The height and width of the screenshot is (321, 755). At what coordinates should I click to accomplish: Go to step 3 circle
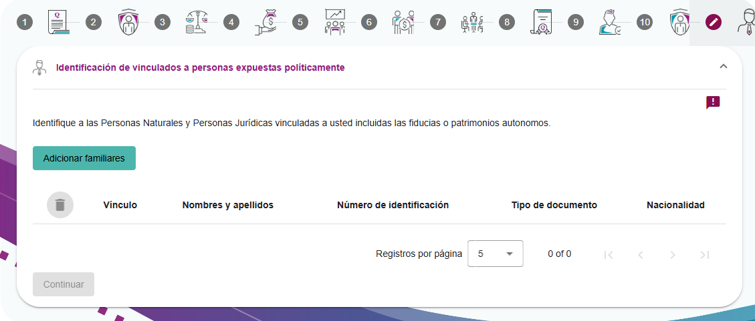(163, 22)
